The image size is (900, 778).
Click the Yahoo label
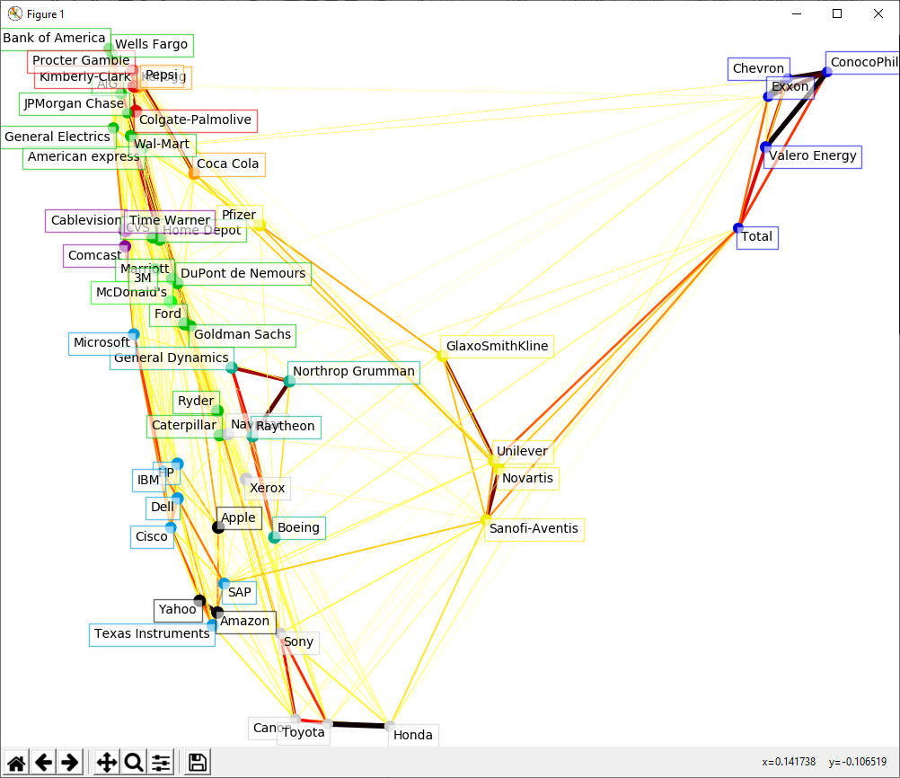tap(178, 610)
